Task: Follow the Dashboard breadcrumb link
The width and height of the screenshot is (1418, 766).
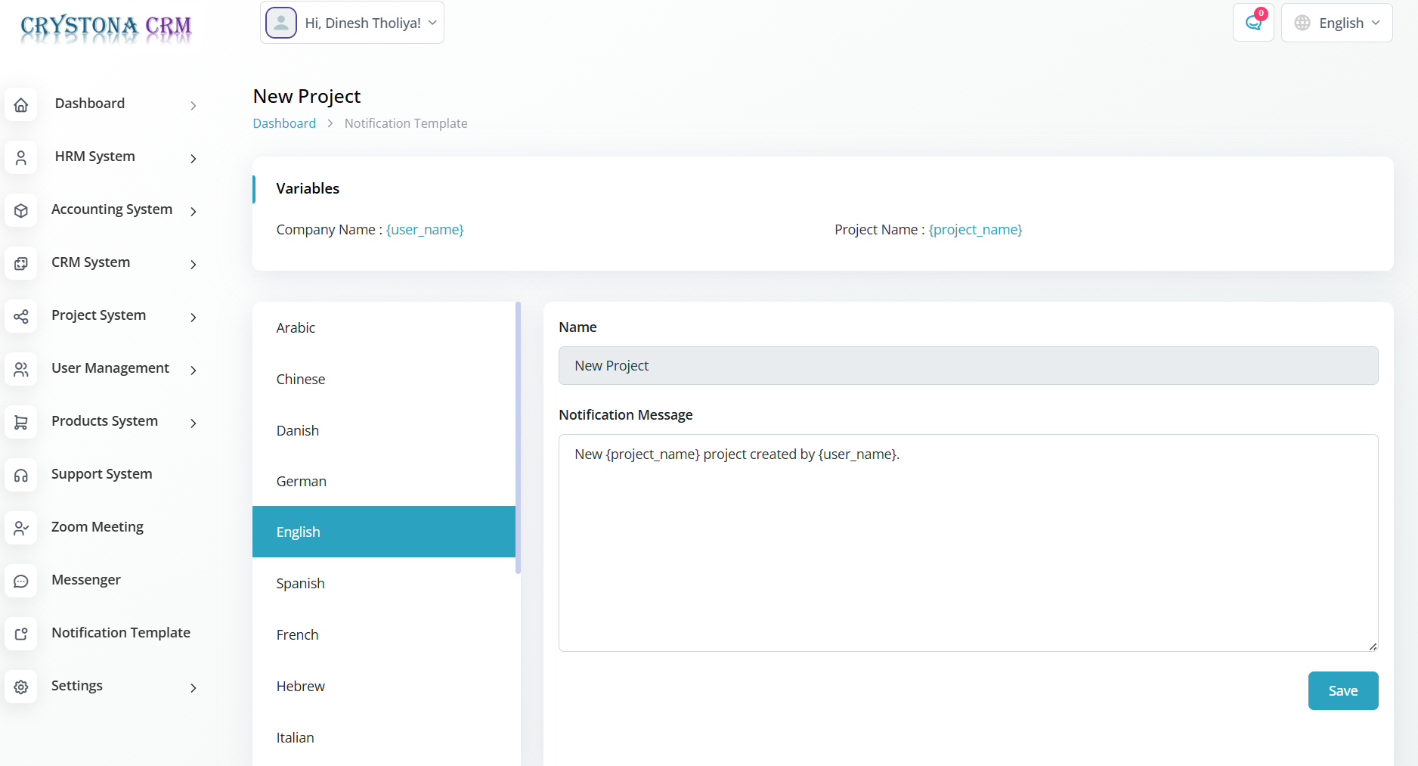Action: (x=284, y=123)
